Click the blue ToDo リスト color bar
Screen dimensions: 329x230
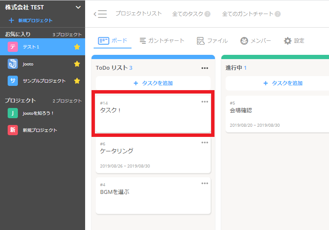point(153,57)
